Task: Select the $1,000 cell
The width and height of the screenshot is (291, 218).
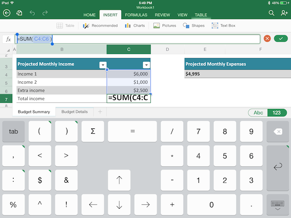Action: coord(129,82)
